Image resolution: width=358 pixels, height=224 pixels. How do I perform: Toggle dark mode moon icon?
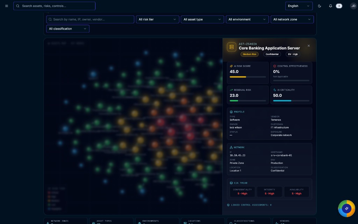[x=320, y=6]
